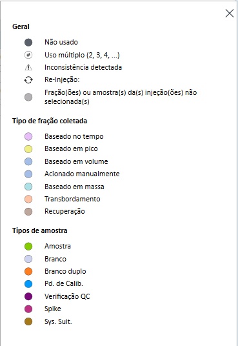Click the Sys. Suit. label
The width and height of the screenshot is (238, 346).
click(x=58, y=321)
